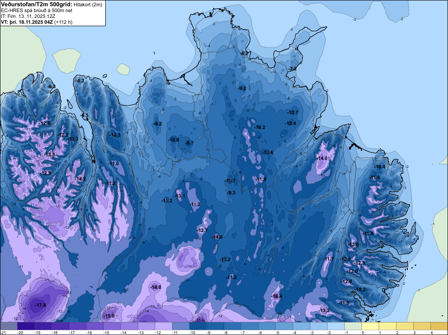Click the -11.0 temperature value
The image size is (448, 335).
[x=113, y=163]
